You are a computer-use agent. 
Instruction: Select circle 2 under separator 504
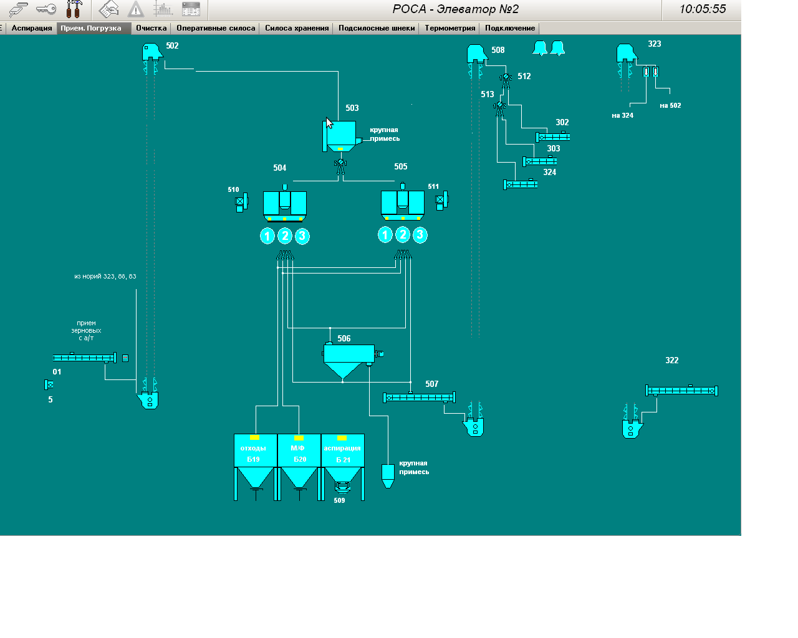click(x=285, y=236)
